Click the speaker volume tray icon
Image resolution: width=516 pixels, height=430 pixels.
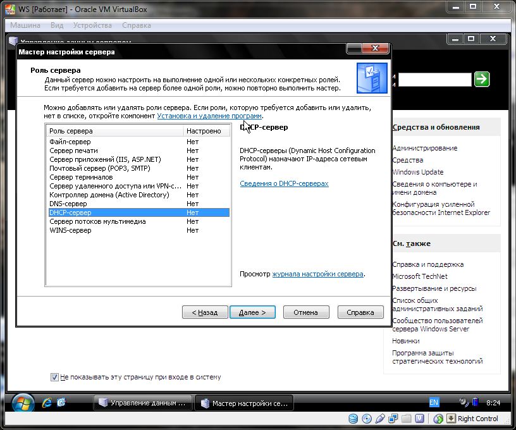464,402
